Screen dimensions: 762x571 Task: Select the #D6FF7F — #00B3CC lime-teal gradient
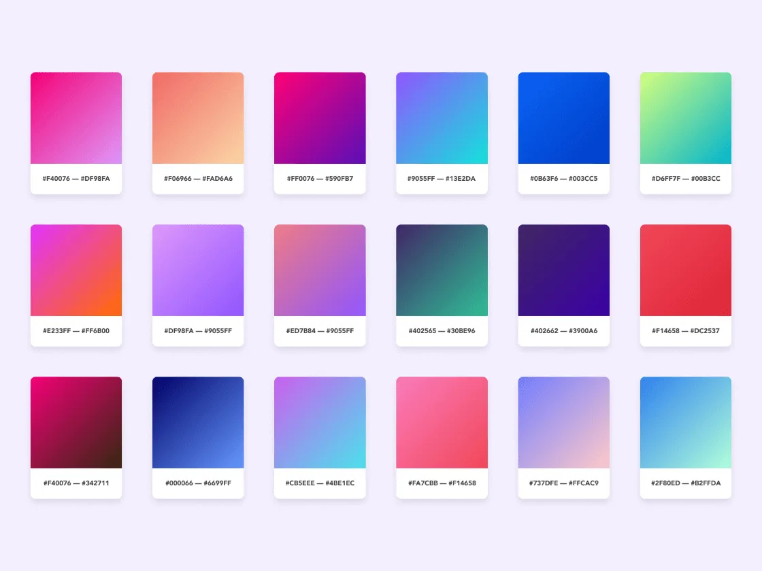pos(685,117)
